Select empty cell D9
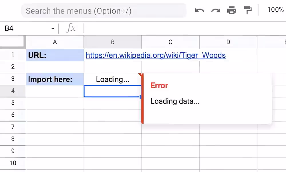This screenshot has width=286, height=172. (x=228, y=151)
